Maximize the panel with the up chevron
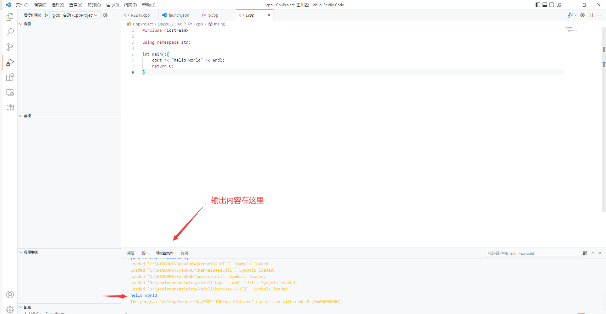This screenshot has width=606, height=314. pos(593,253)
